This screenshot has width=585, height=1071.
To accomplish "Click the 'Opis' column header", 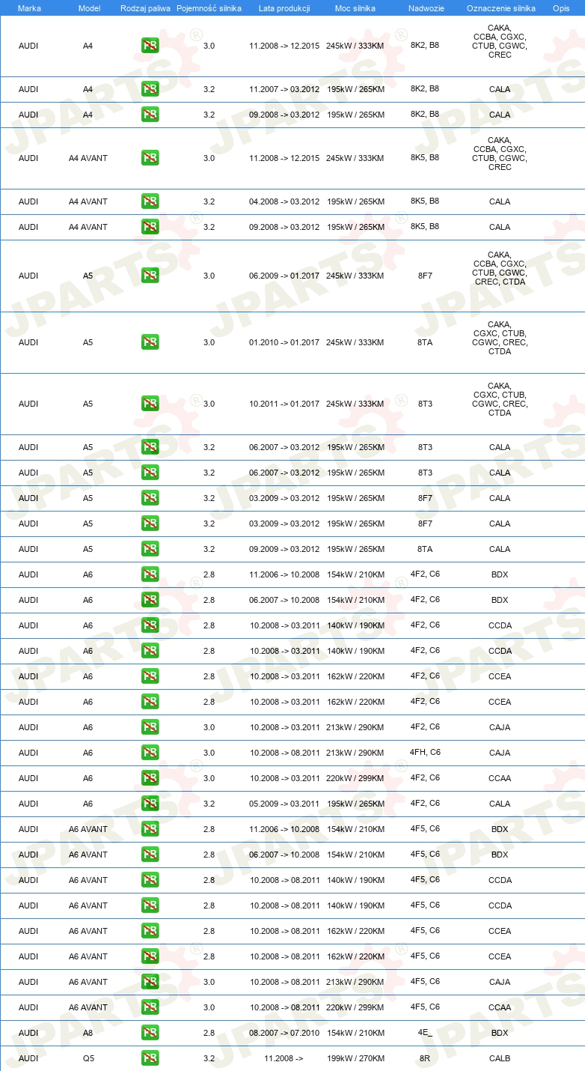I will [x=560, y=8].
